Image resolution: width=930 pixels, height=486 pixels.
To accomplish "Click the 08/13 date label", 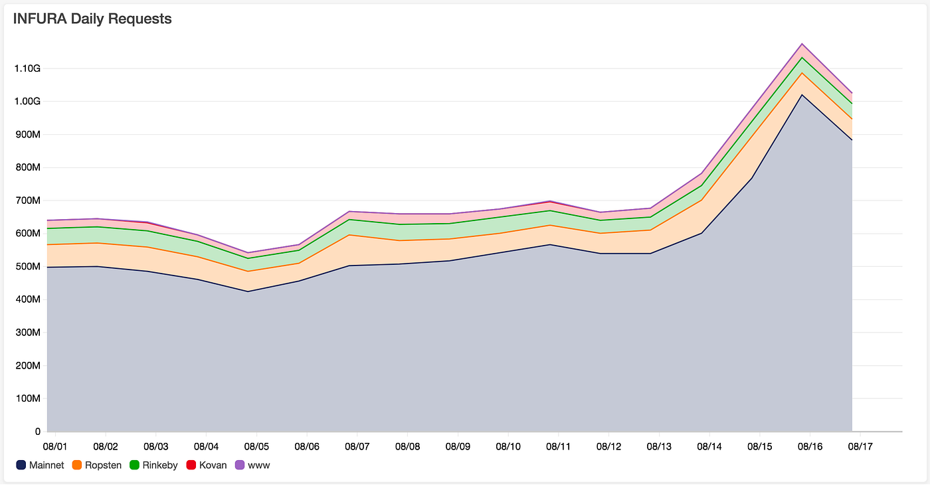I will pyautogui.click(x=659, y=446).
